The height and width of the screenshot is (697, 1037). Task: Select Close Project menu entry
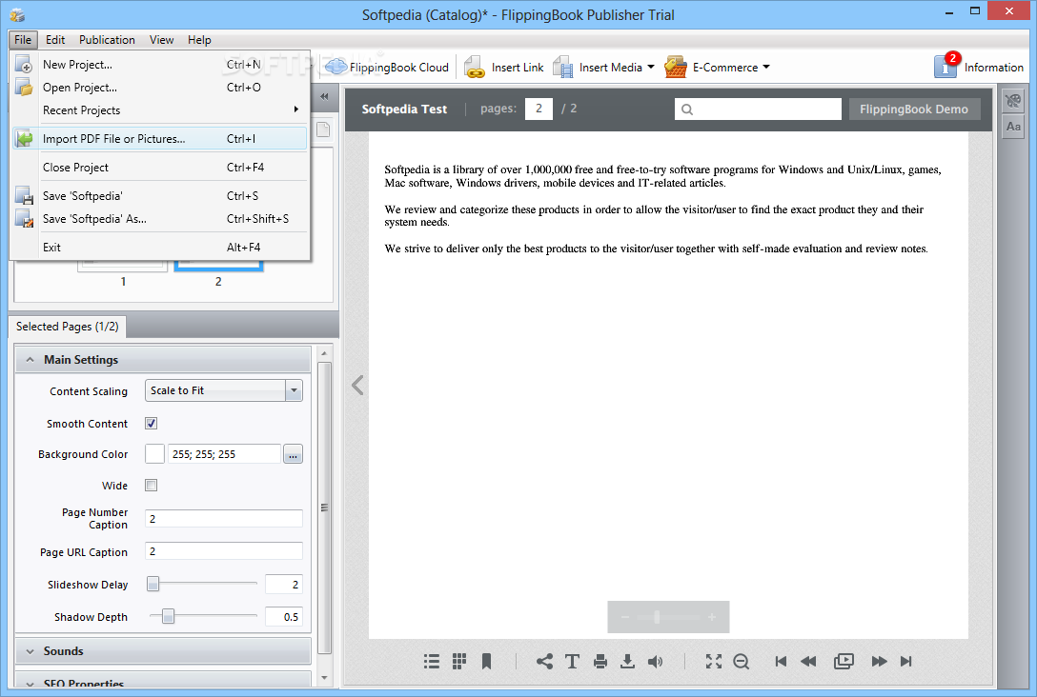(159, 168)
